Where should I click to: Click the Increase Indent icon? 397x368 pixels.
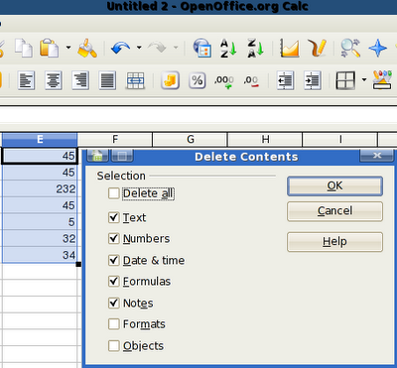313,80
